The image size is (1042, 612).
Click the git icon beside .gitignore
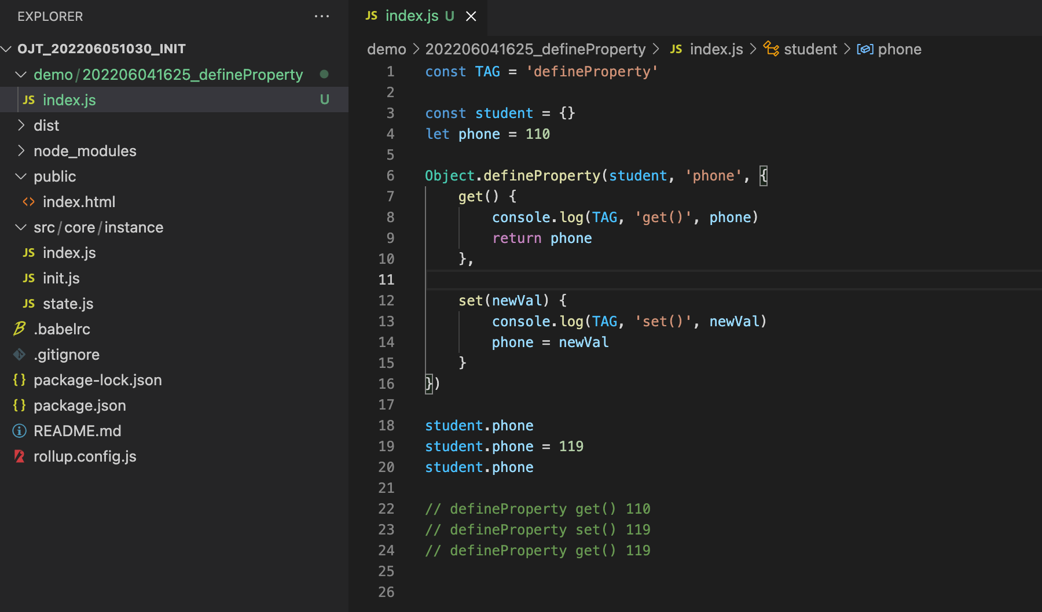[19, 354]
